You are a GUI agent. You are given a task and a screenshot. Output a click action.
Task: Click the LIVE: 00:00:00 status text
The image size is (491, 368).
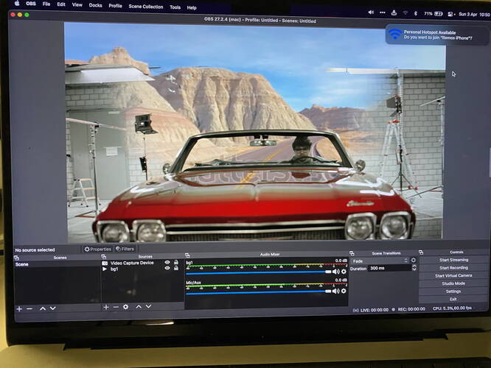click(375, 310)
